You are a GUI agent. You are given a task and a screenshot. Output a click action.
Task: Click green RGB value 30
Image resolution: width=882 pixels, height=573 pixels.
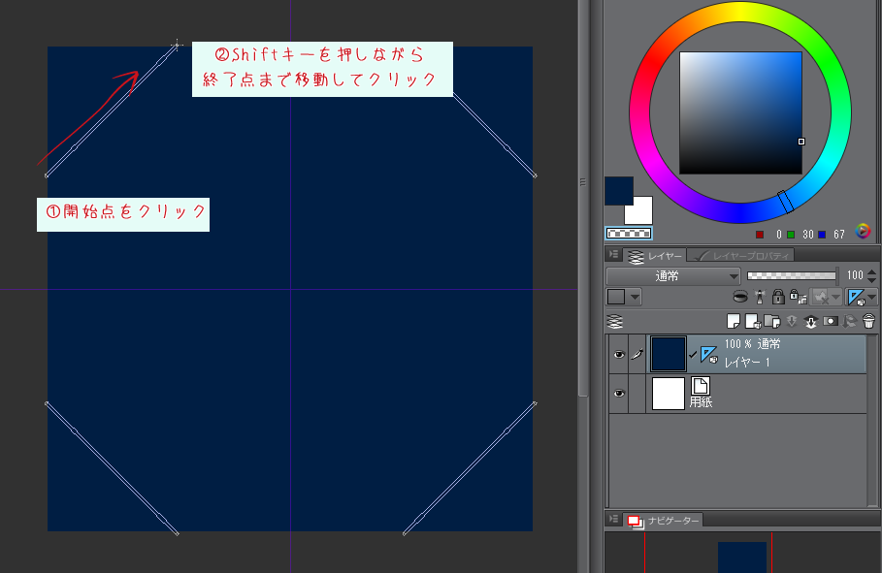[808, 234]
